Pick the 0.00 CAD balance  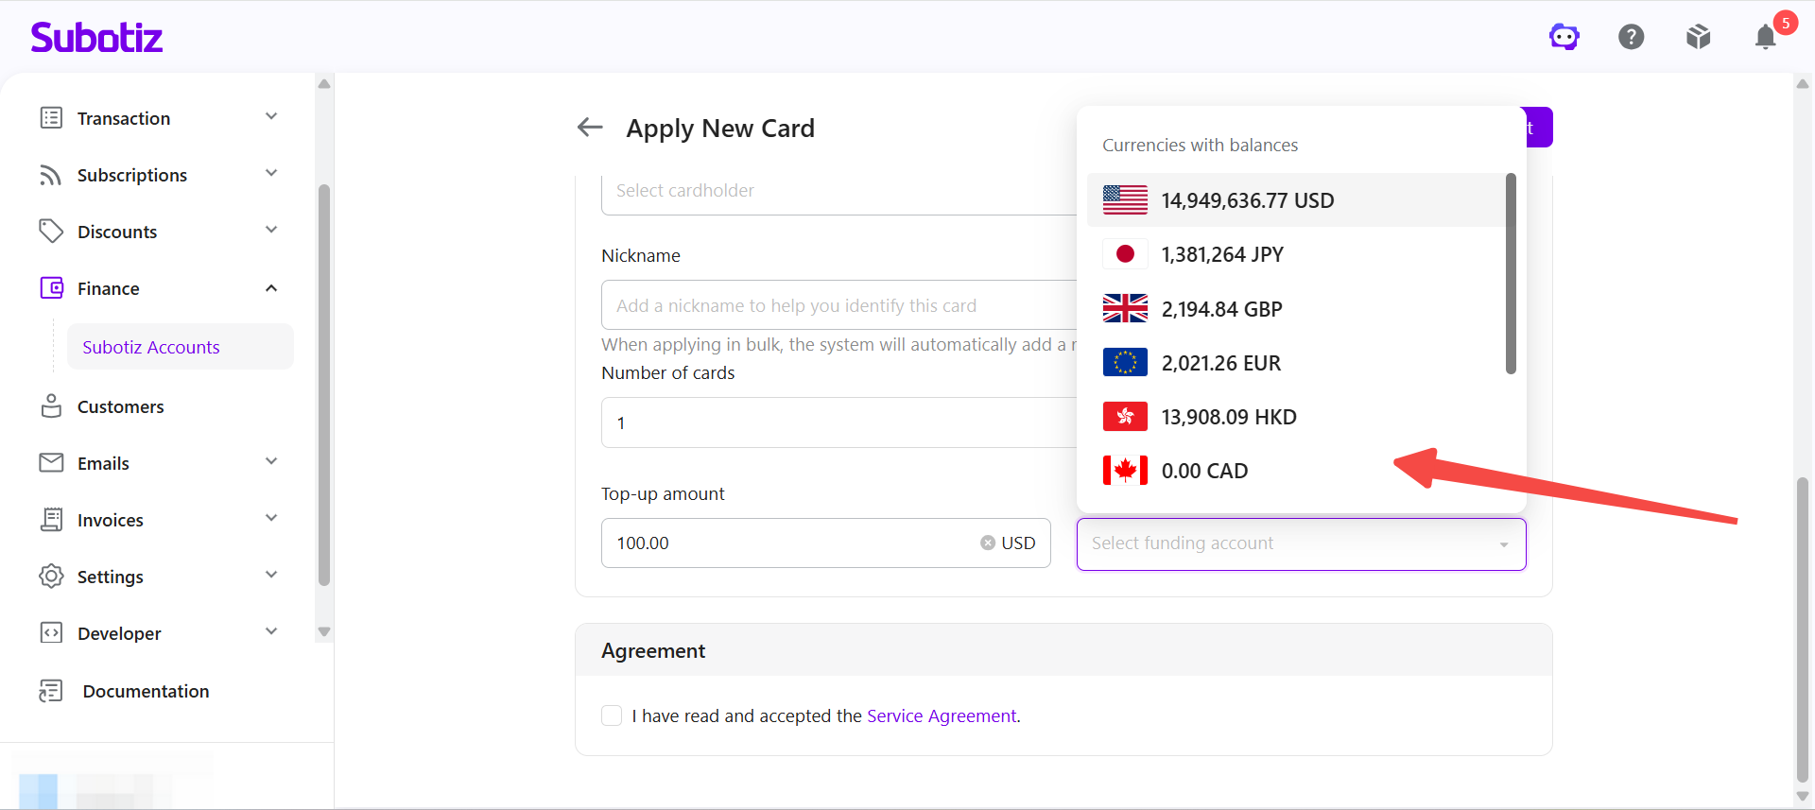click(1297, 470)
